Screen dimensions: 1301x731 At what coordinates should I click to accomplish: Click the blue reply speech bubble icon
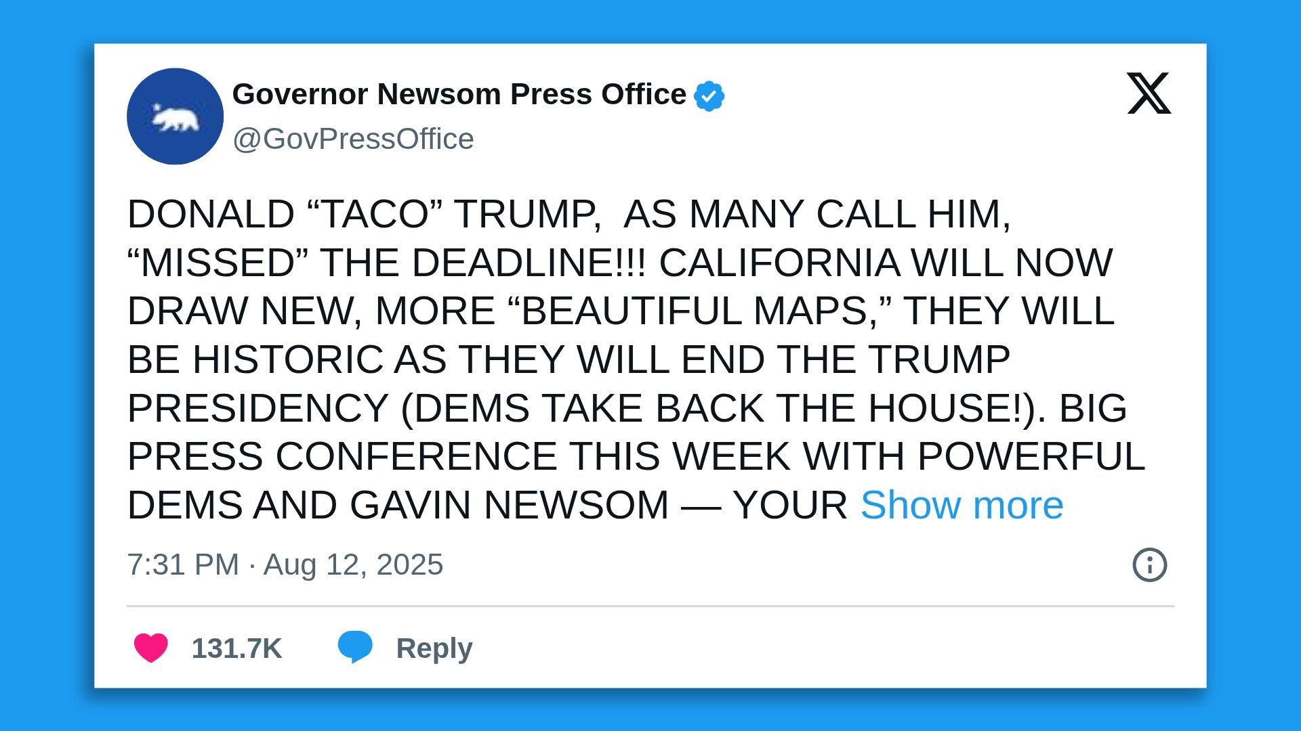click(355, 647)
